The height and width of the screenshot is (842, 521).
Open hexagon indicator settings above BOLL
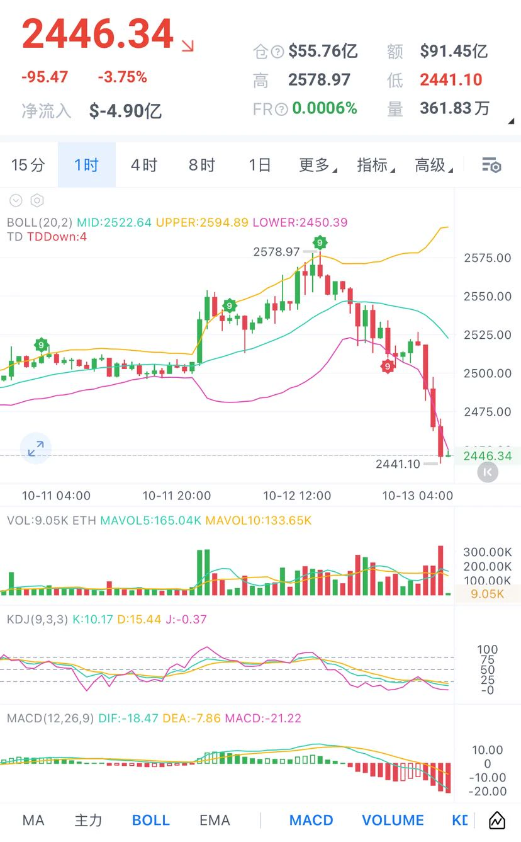tap(37, 201)
